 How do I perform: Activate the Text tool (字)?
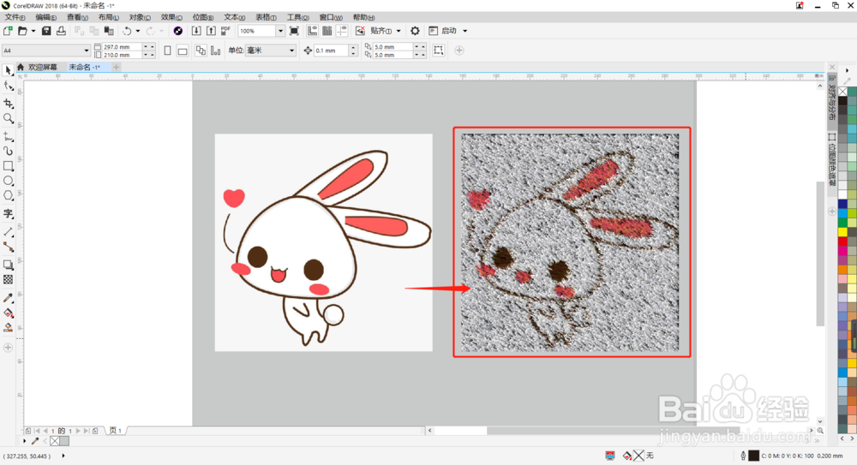[9, 214]
